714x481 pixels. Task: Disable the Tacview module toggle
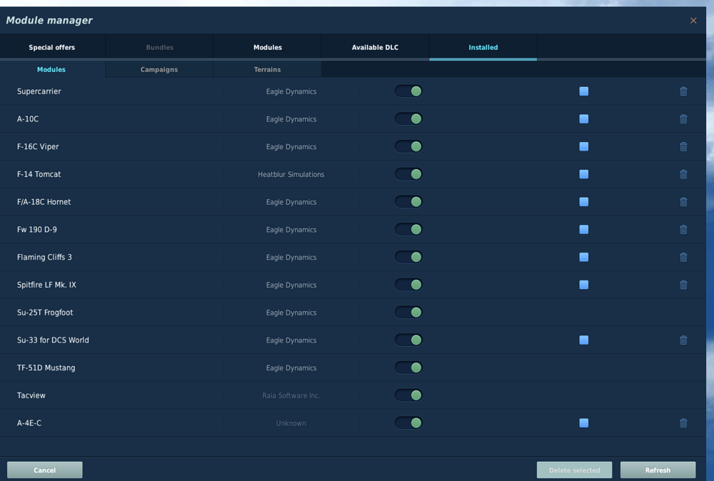coord(408,395)
